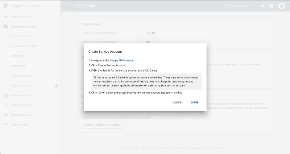The image size is (290, 154).
Task: Follow the Google API Console link
Action: 121,60
